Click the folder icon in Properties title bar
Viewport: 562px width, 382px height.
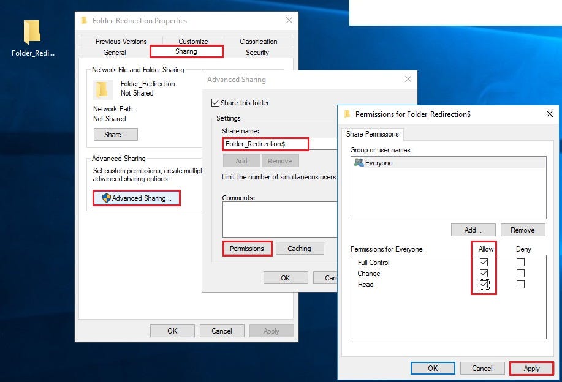tap(83, 20)
